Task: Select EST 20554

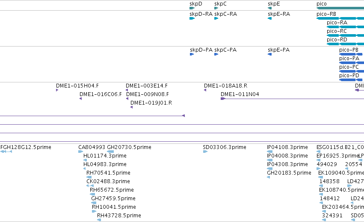Action: tap(347, 169)
